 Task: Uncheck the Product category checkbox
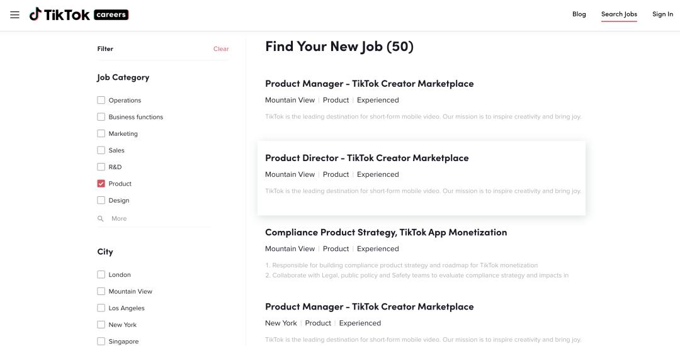coord(101,184)
